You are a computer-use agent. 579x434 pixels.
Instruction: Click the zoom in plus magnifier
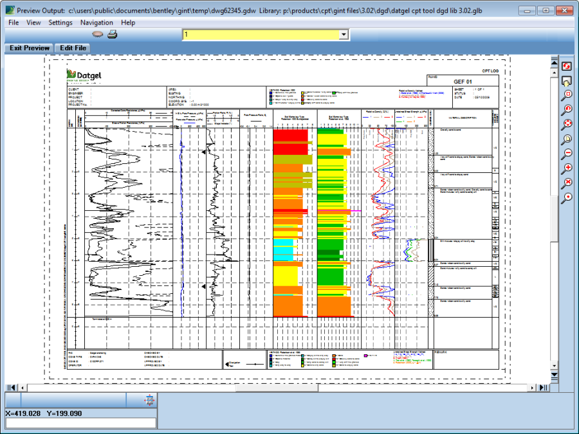coord(567,168)
